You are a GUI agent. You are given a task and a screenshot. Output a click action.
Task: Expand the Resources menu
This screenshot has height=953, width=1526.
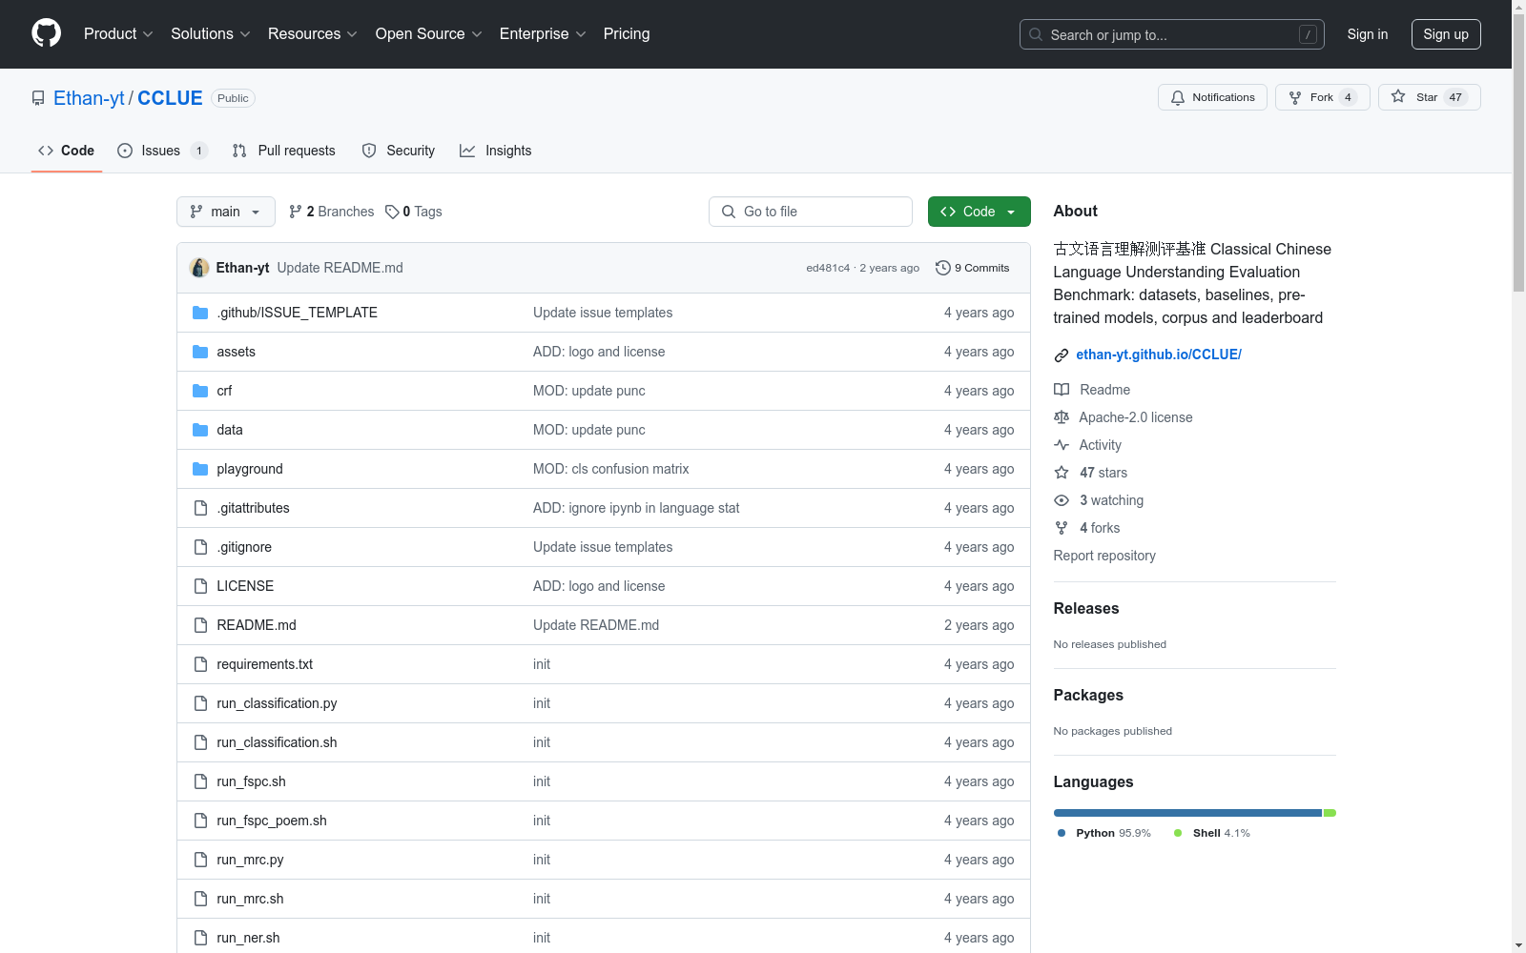coord(313,34)
